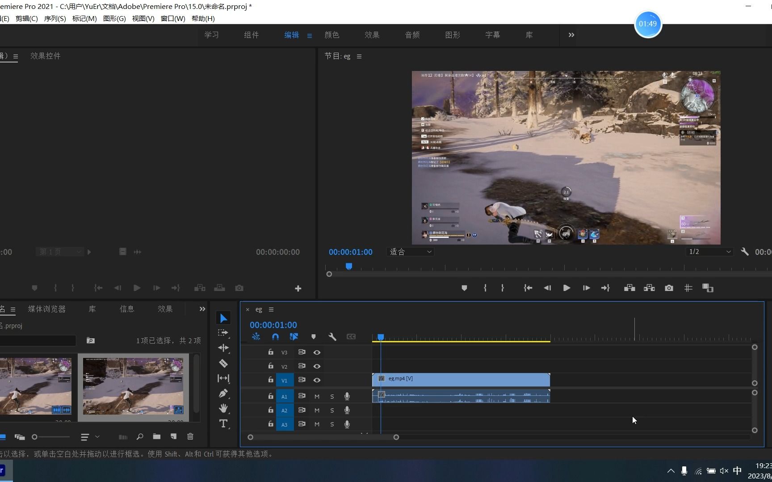
Task: Click Extract button in program monitor
Action: [649, 288]
